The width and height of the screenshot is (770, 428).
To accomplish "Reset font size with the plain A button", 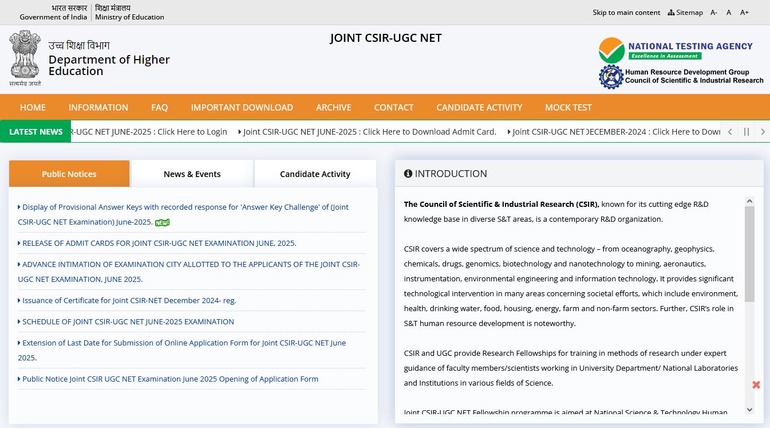I will (x=729, y=12).
